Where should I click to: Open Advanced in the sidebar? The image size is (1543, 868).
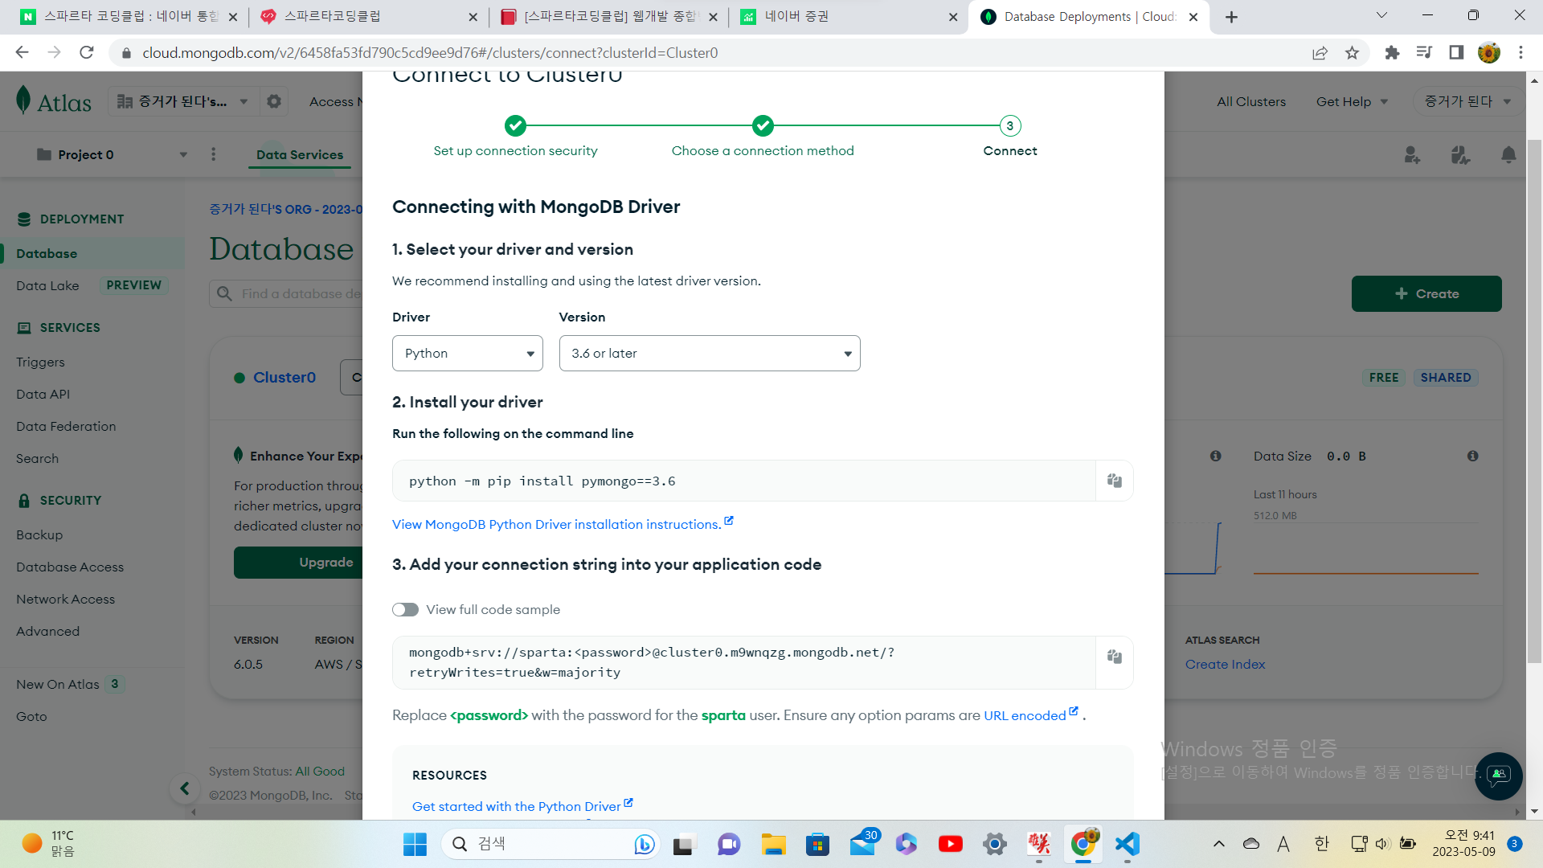click(47, 632)
